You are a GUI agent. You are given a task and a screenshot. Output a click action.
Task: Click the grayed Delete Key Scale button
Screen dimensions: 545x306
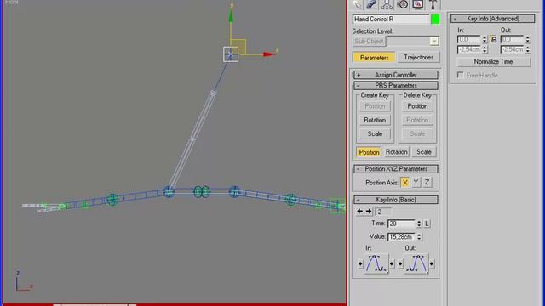coord(417,134)
